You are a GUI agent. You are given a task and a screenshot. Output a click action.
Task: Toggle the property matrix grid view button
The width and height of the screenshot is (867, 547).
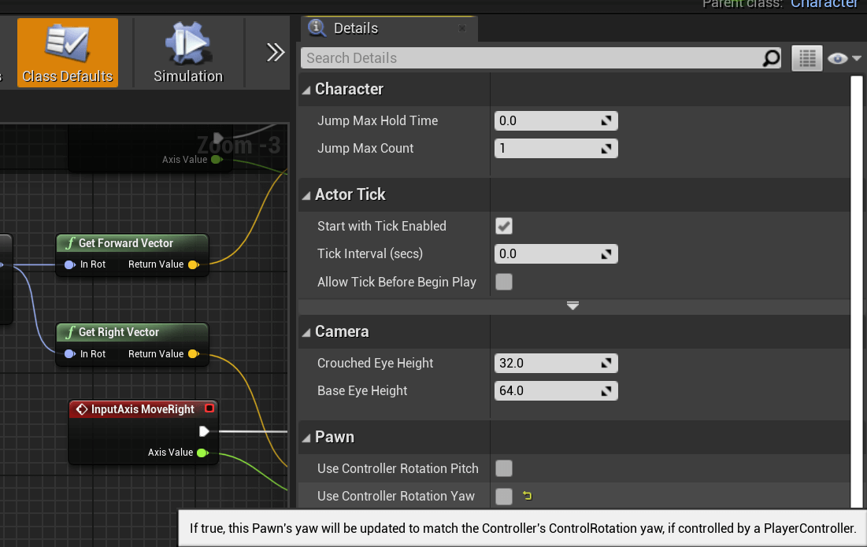click(x=806, y=58)
